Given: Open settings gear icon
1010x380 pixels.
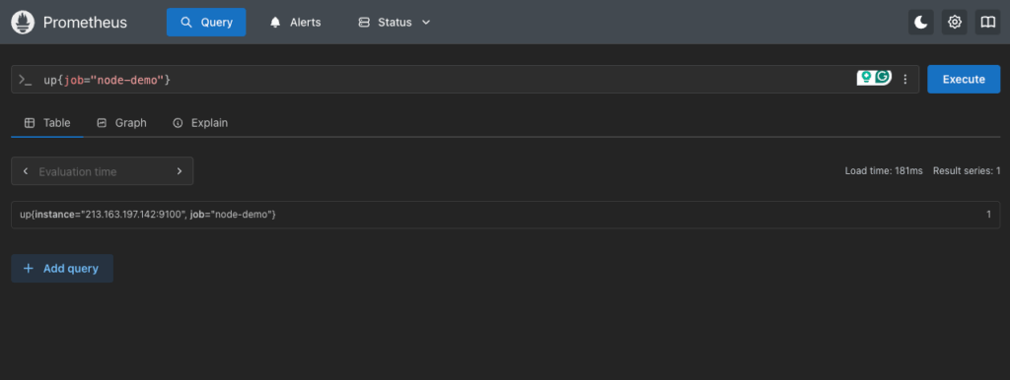Looking at the screenshot, I should click(x=955, y=23).
